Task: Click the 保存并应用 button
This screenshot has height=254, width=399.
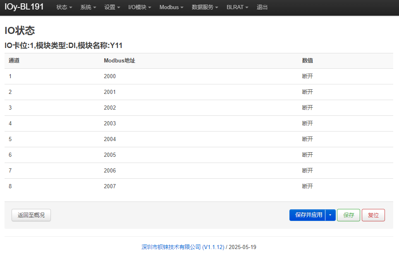Action: (x=307, y=215)
